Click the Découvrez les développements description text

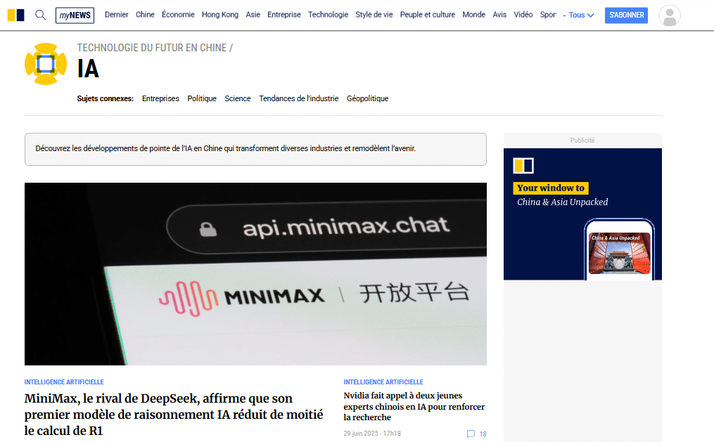(x=225, y=148)
